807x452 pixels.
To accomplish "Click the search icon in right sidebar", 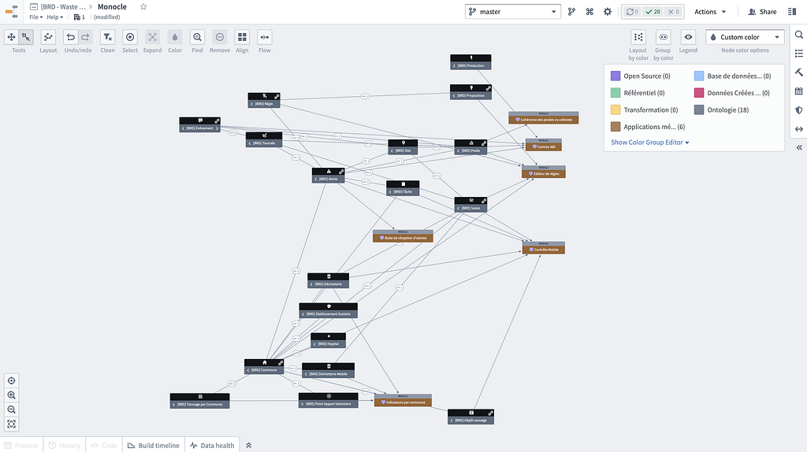I will click(799, 35).
